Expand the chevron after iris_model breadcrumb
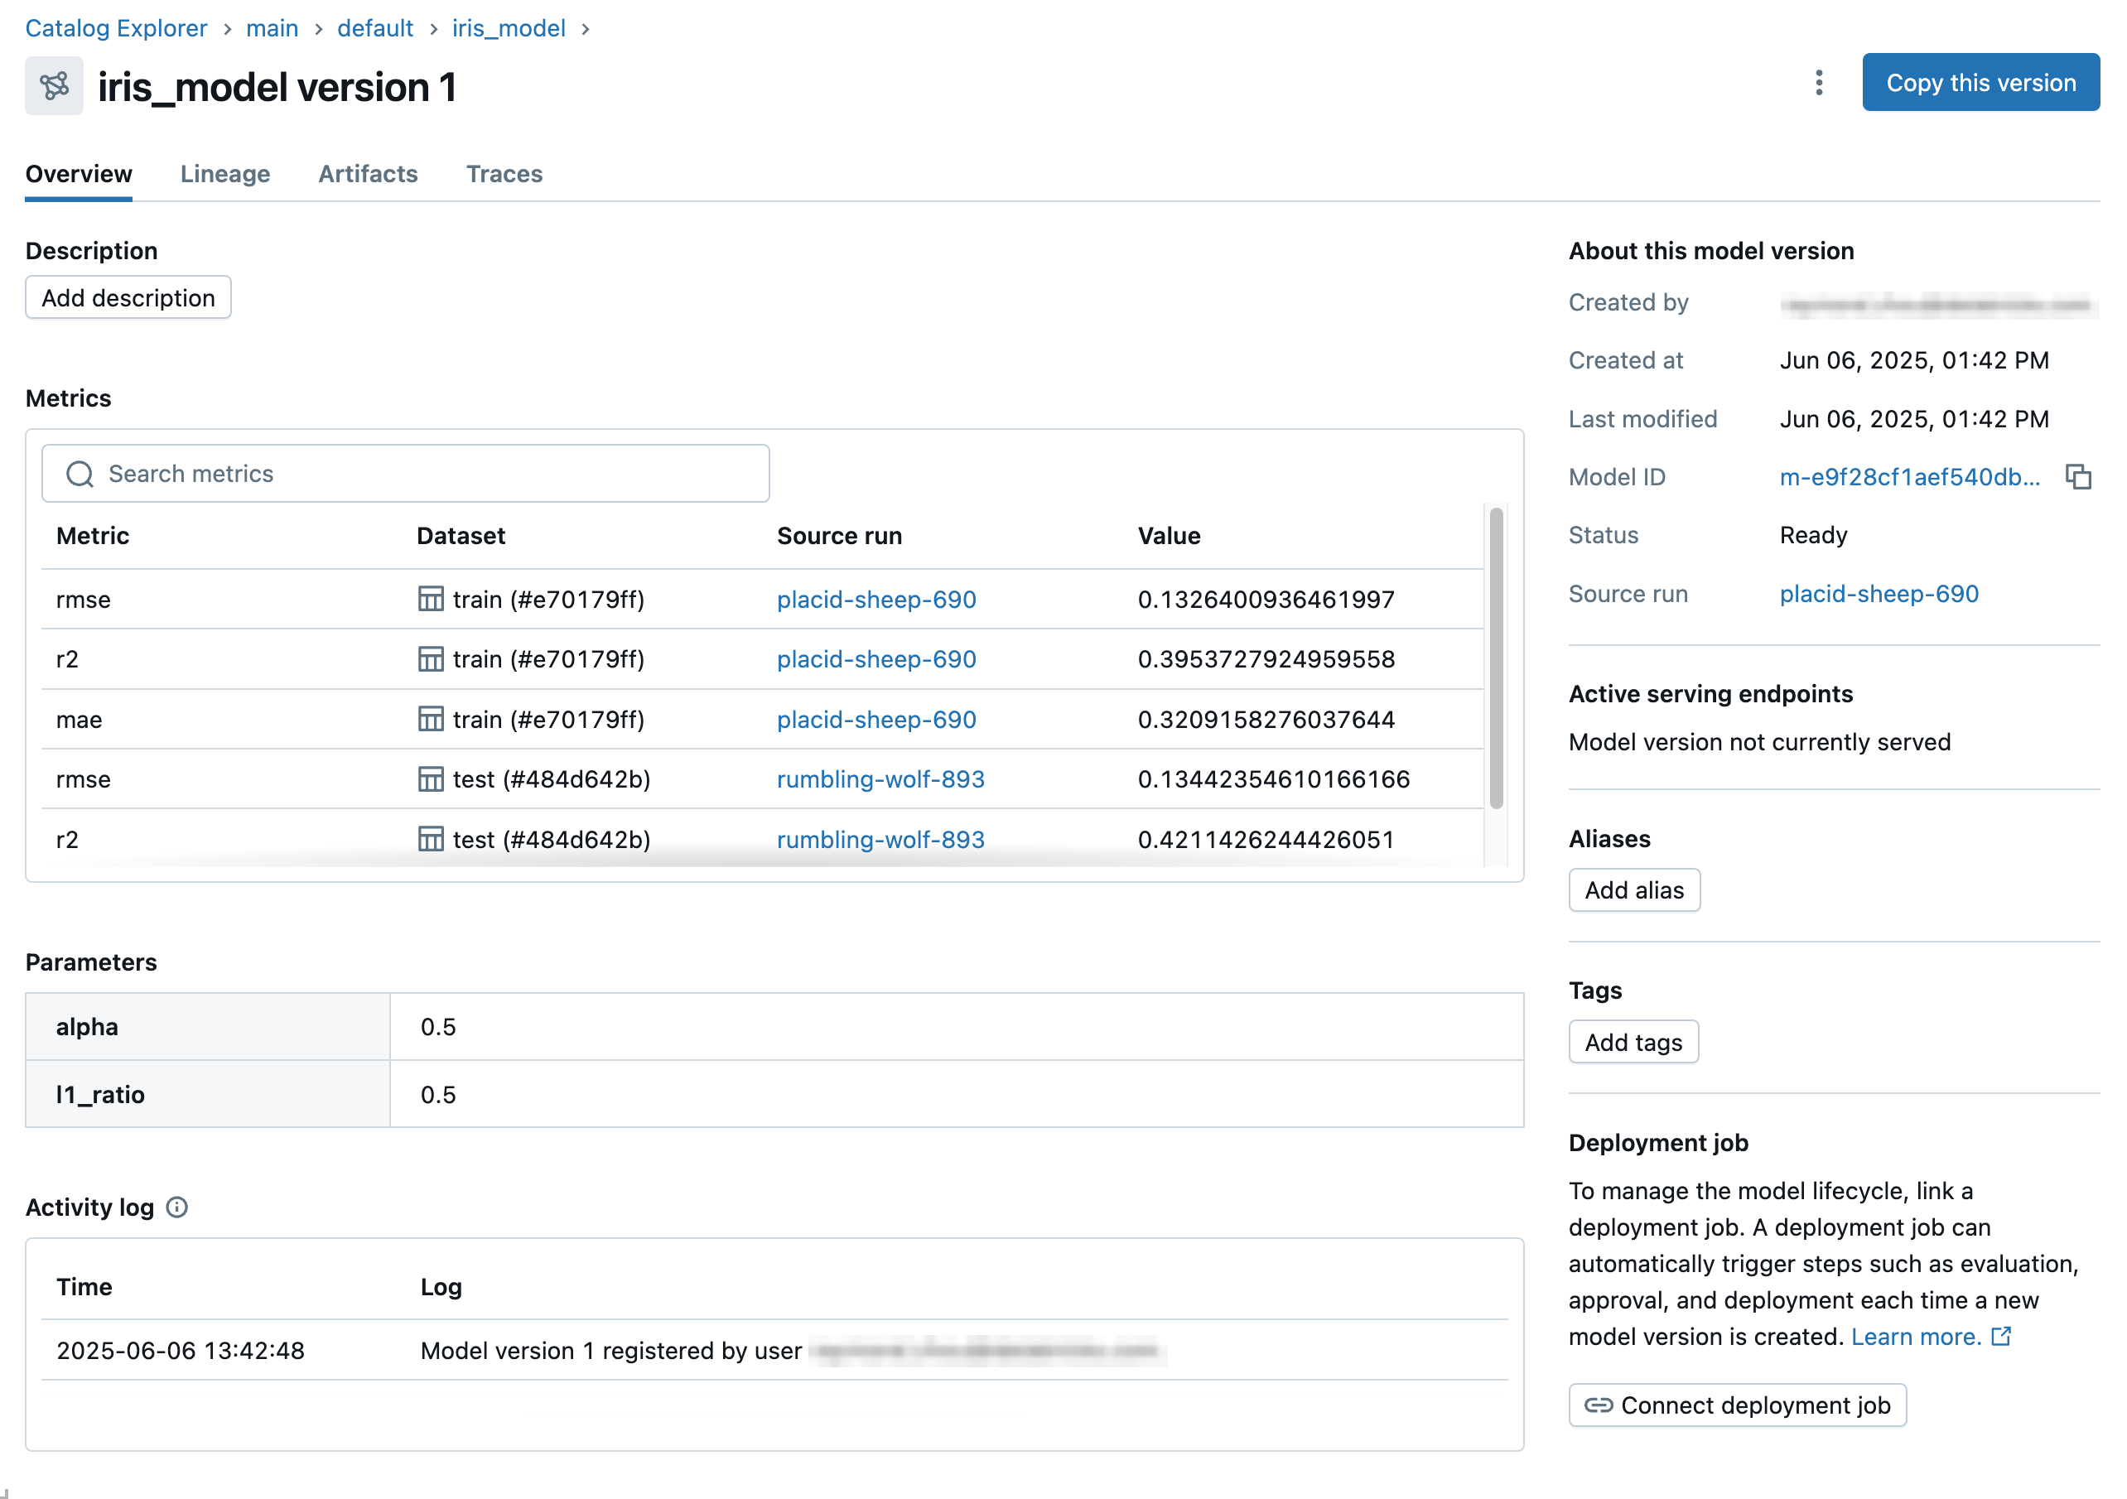 coord(586,29)
